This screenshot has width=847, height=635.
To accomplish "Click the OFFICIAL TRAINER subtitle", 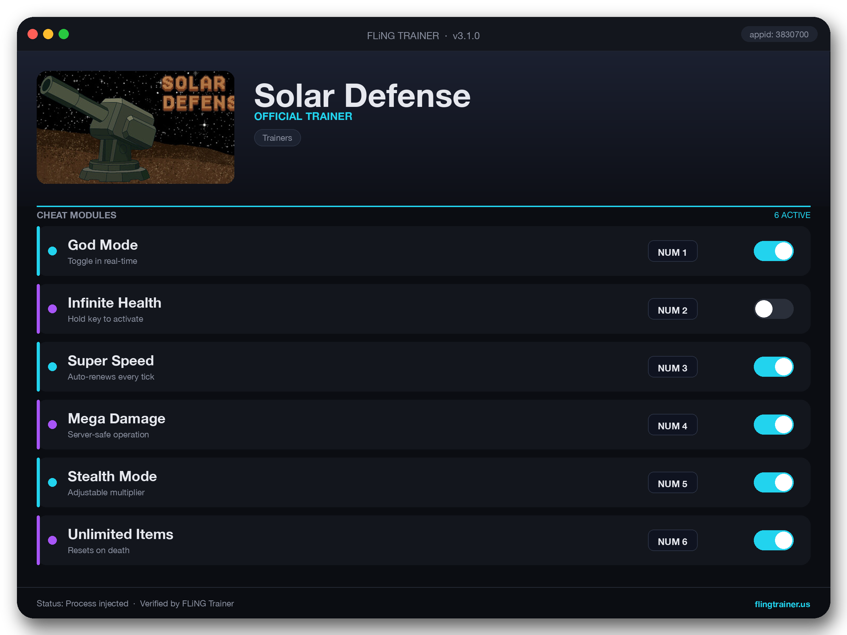I will [x=303, y=116].
